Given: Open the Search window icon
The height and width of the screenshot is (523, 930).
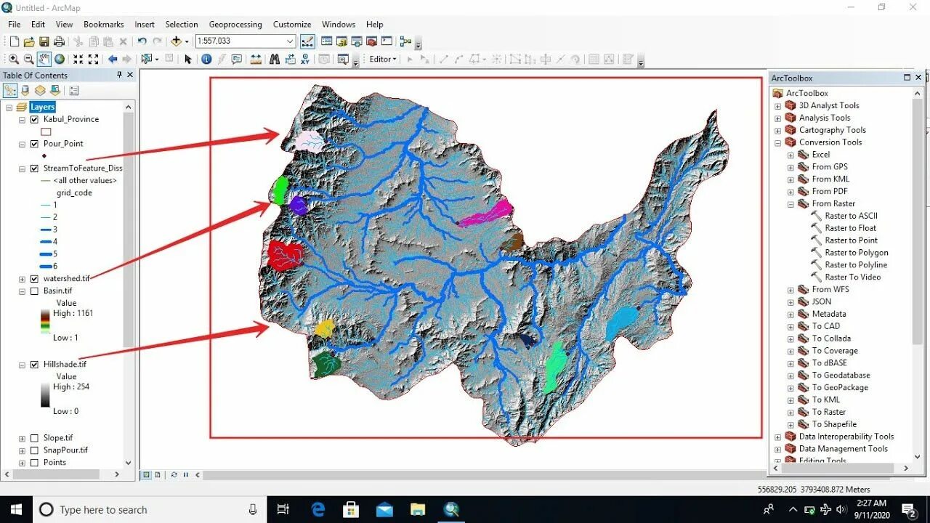Looking at the screenshot, I should pyautogui.click(x=357, y=42).
